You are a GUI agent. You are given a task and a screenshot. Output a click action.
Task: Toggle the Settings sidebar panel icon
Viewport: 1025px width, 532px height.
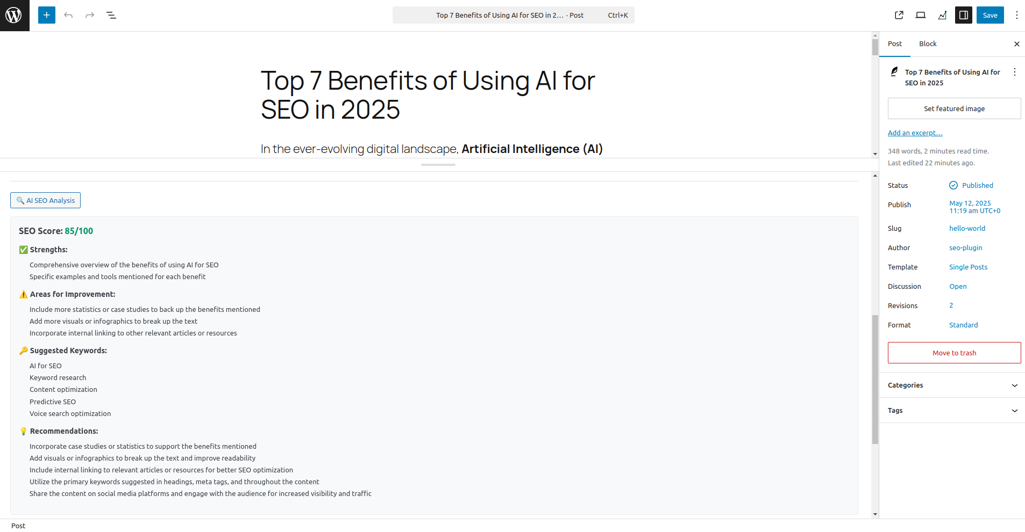coord(964,15)
